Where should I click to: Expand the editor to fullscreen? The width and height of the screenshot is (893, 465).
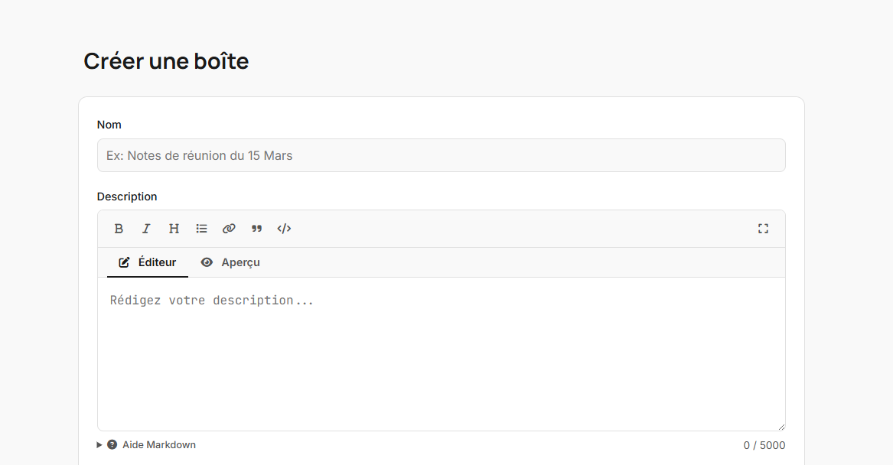763,229
